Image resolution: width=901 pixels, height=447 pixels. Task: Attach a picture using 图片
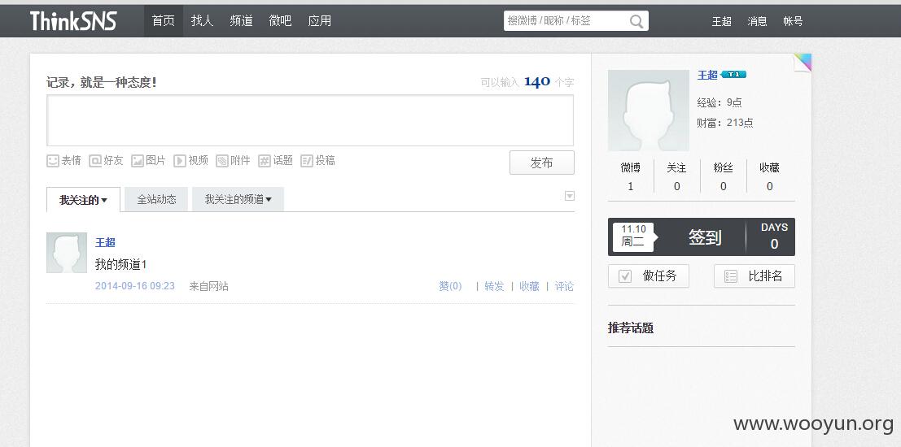(x=148, y=161)
